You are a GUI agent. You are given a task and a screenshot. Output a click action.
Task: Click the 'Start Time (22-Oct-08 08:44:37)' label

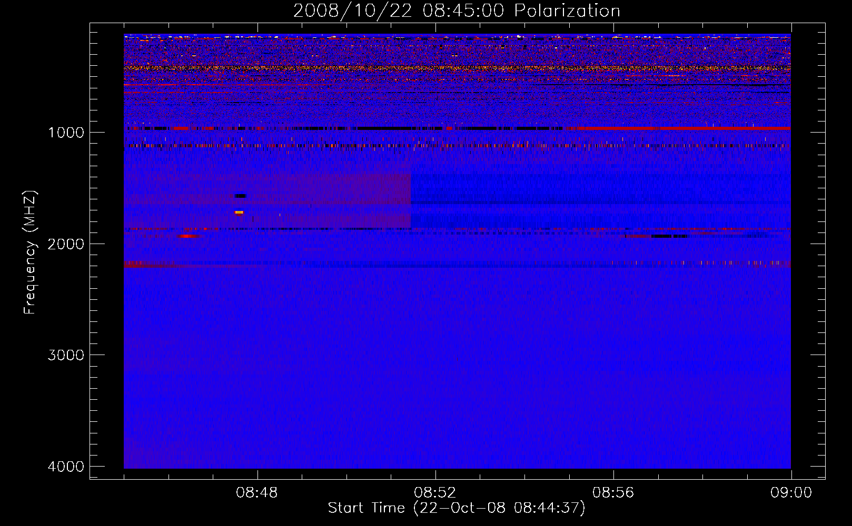457,508
